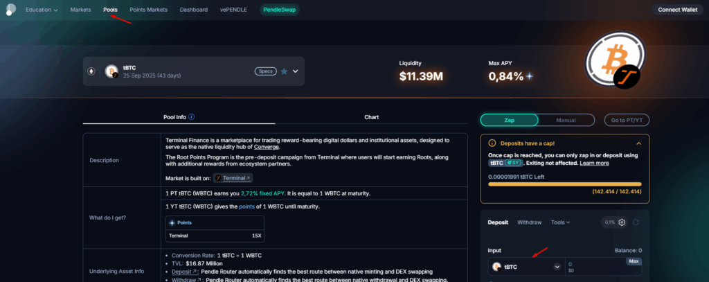The width and height of the screenshot is (709, 282).
Task: Expand the tBTC market selector chevron
Action: 295,71
